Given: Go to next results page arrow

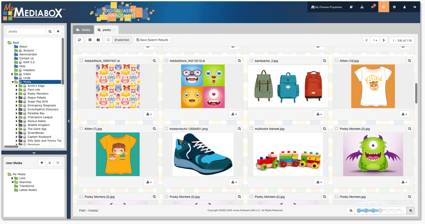Looking at the screenshot, I should (384, 40).
